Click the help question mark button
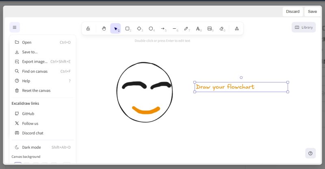Screen dimensions: 325x169 pos(310,153)
